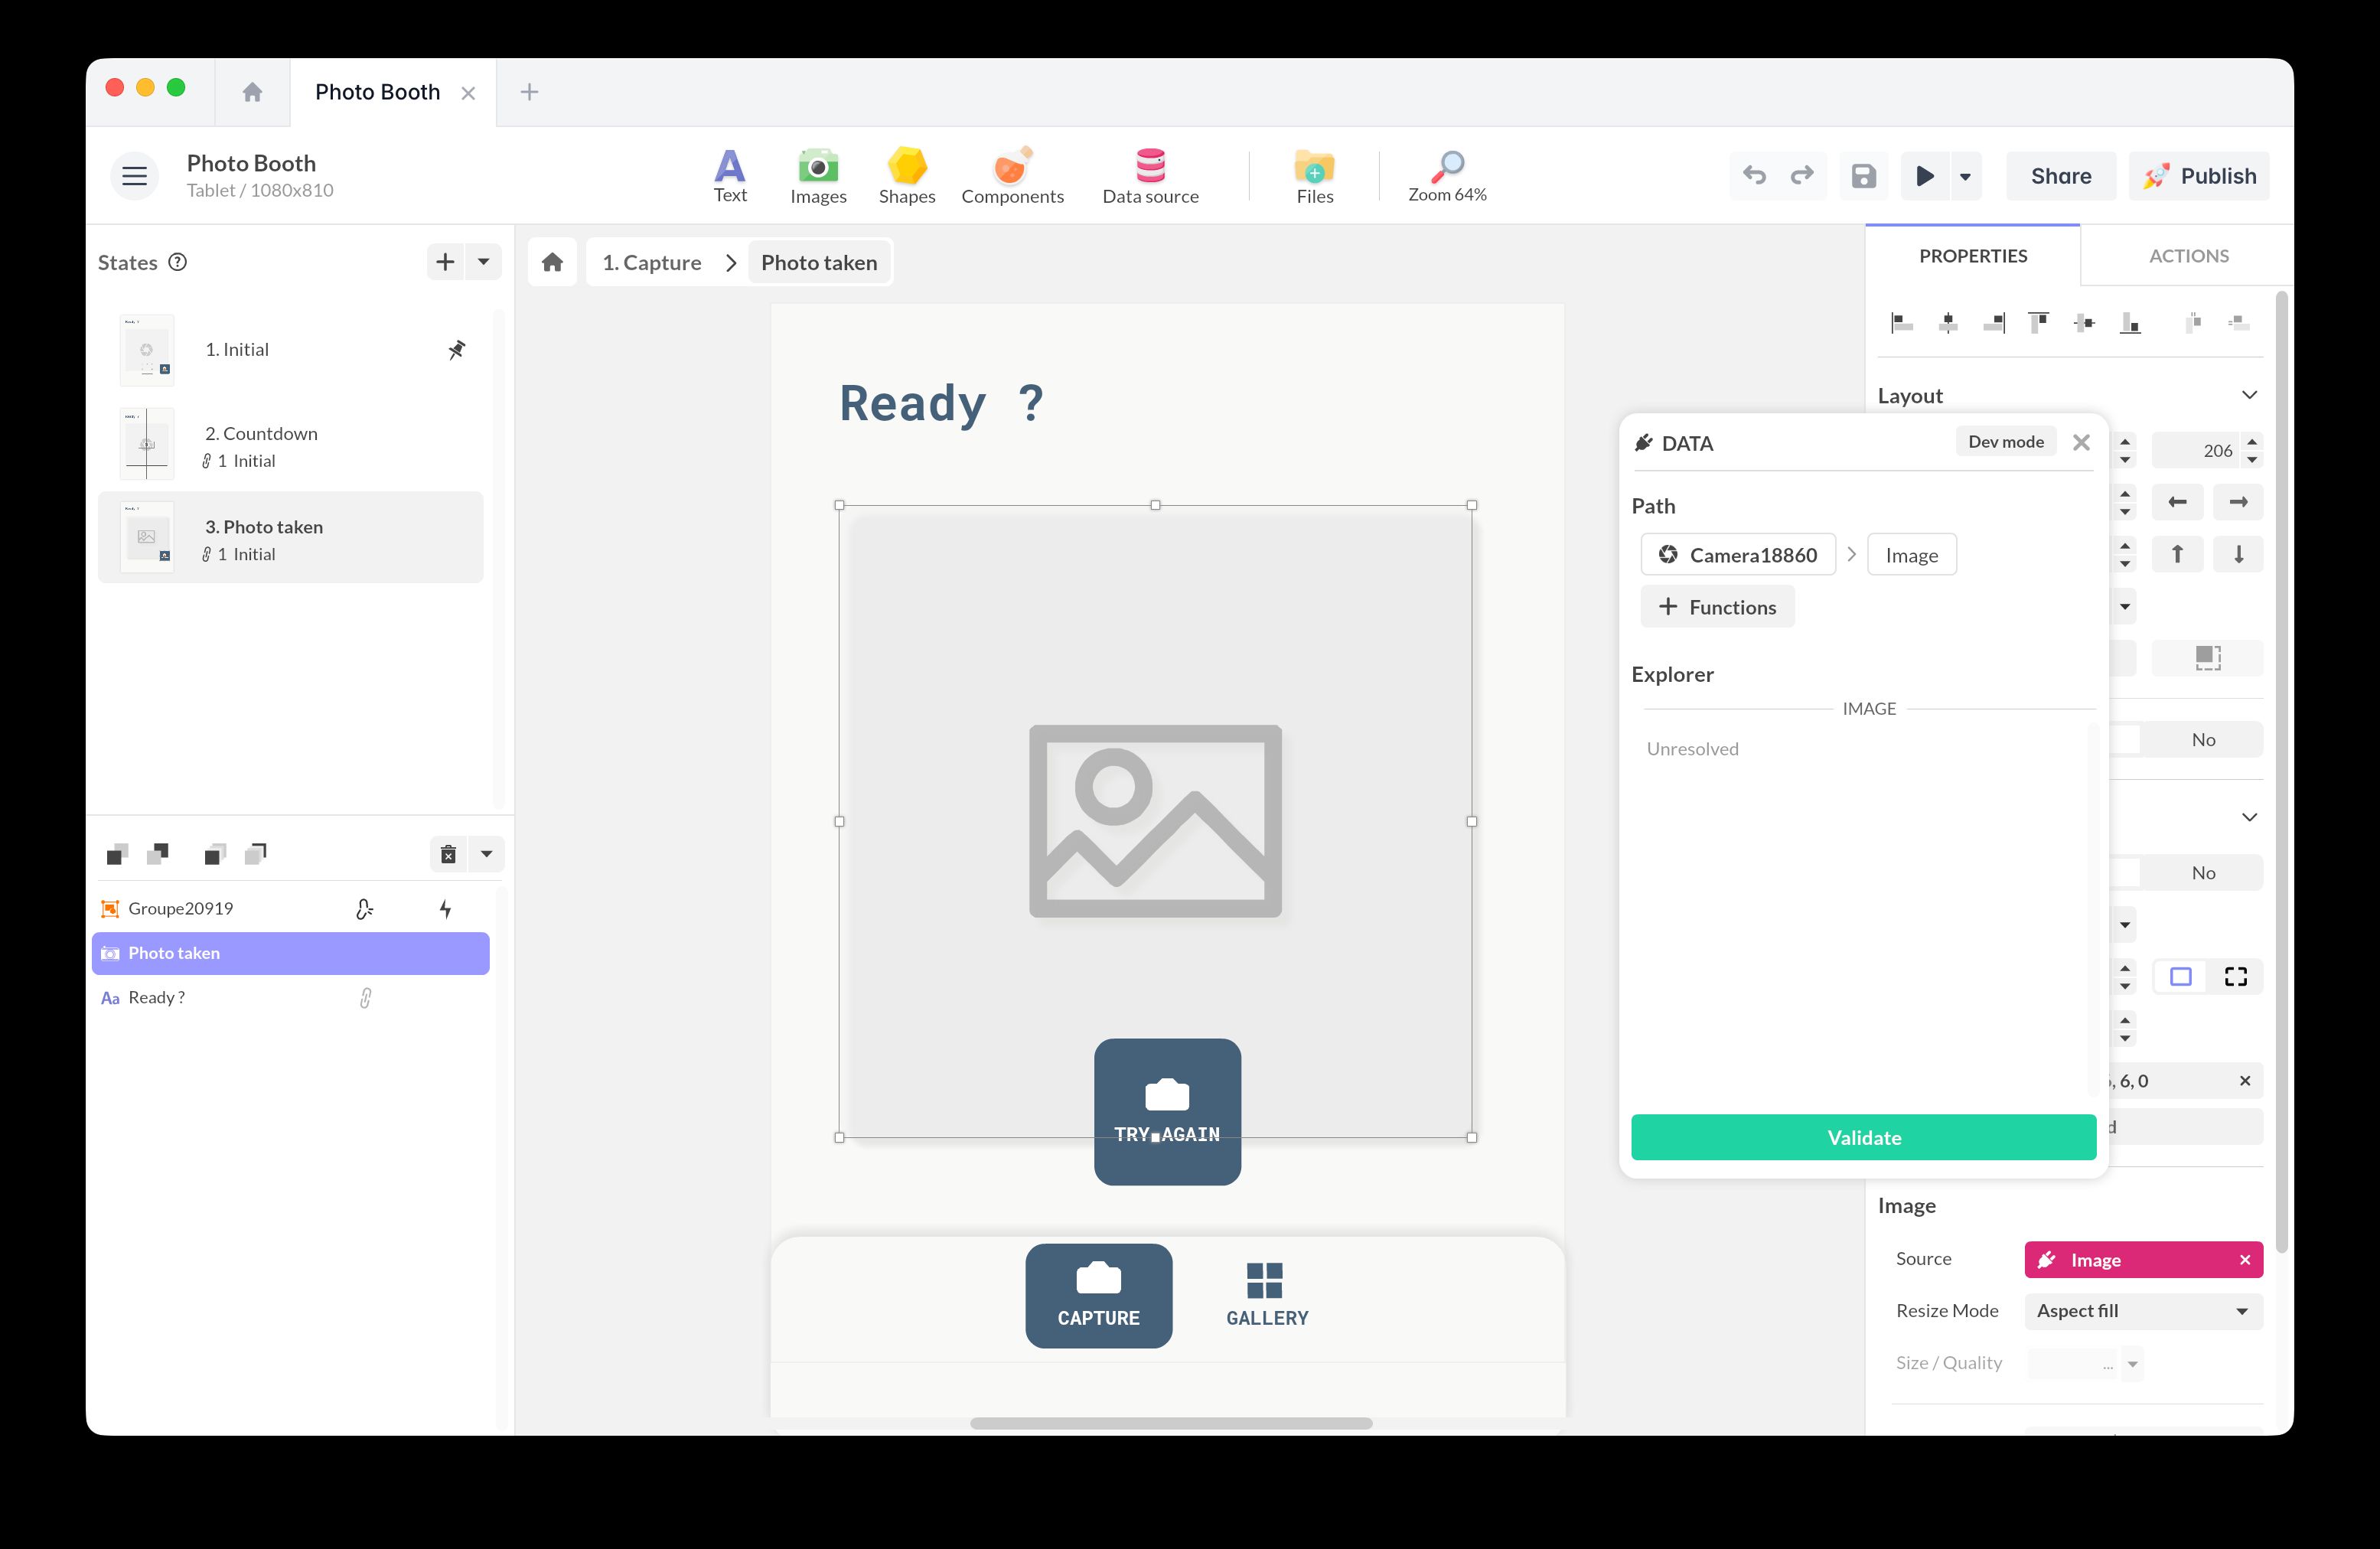Image resolution: width=2380 pixels, height=1549 pixels.
Task: Open the Data source tool
Action: point(1150,176)
